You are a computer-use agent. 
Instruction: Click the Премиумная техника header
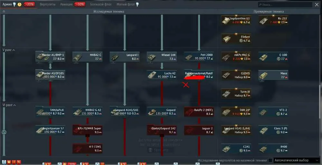pos(269,12)
